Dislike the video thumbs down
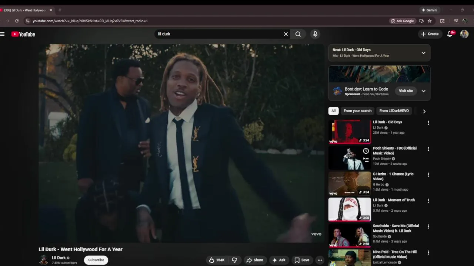This screenshot has height=266, width=474. [234, 260]
